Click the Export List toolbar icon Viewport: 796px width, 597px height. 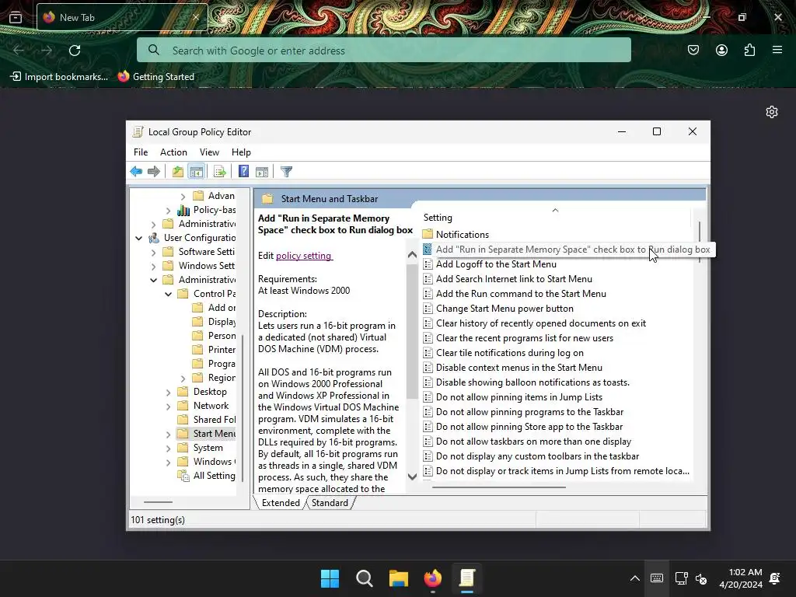(x=220, y=172)
